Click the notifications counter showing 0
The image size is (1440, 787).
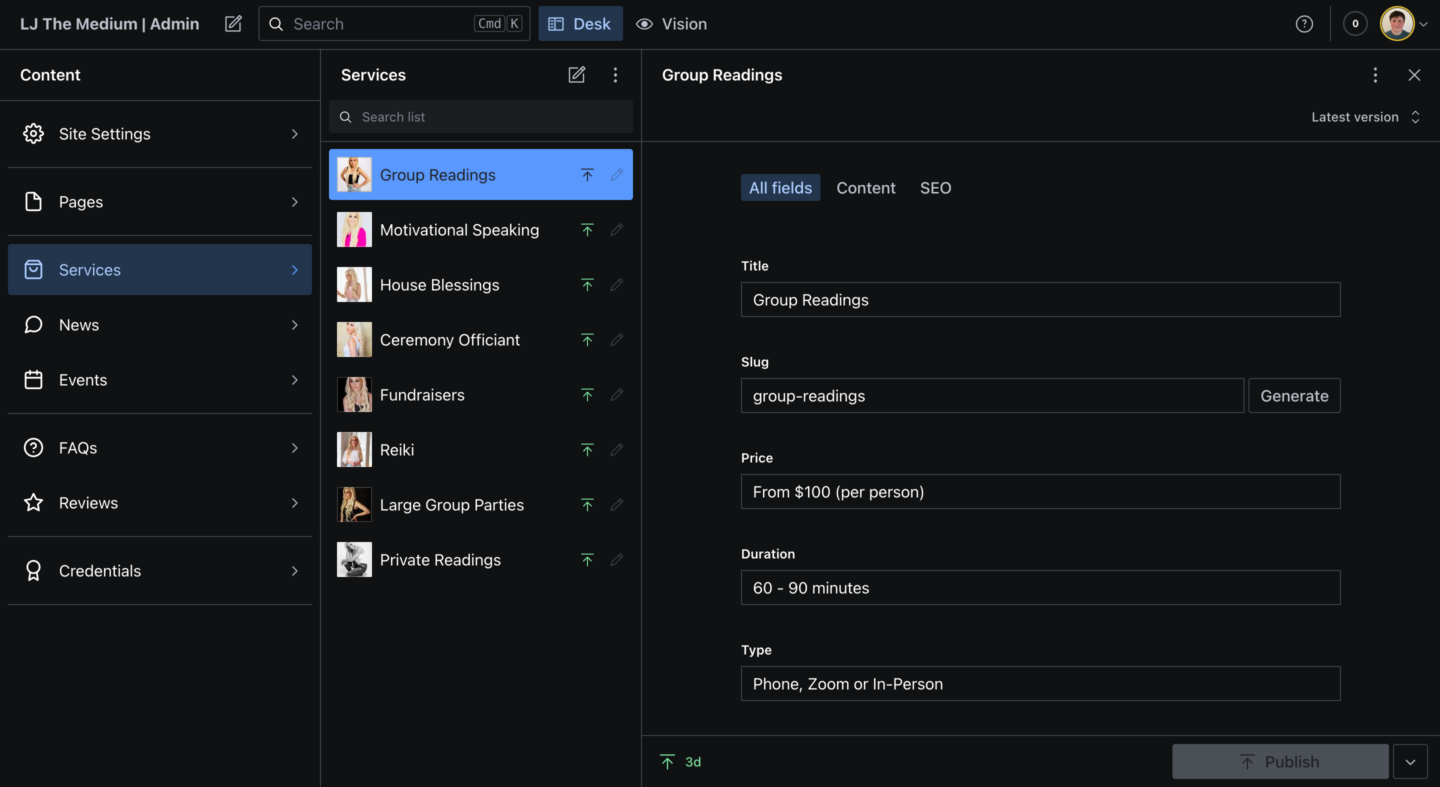coord(1354,24)
